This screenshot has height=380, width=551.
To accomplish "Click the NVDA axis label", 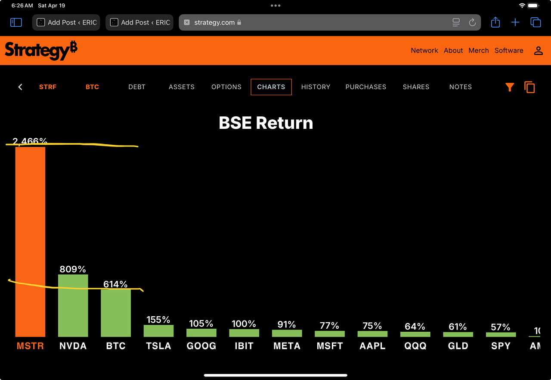I will tap(73, 346).
